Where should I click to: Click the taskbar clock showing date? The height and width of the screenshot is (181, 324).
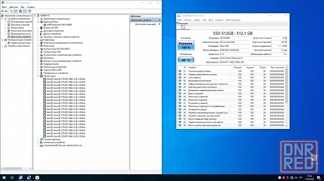(309, 178)
